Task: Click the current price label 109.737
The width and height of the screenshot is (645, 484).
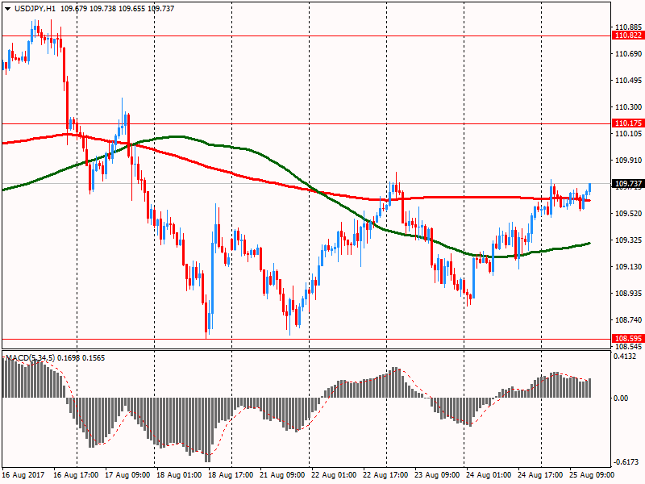Action: (628, 184)
